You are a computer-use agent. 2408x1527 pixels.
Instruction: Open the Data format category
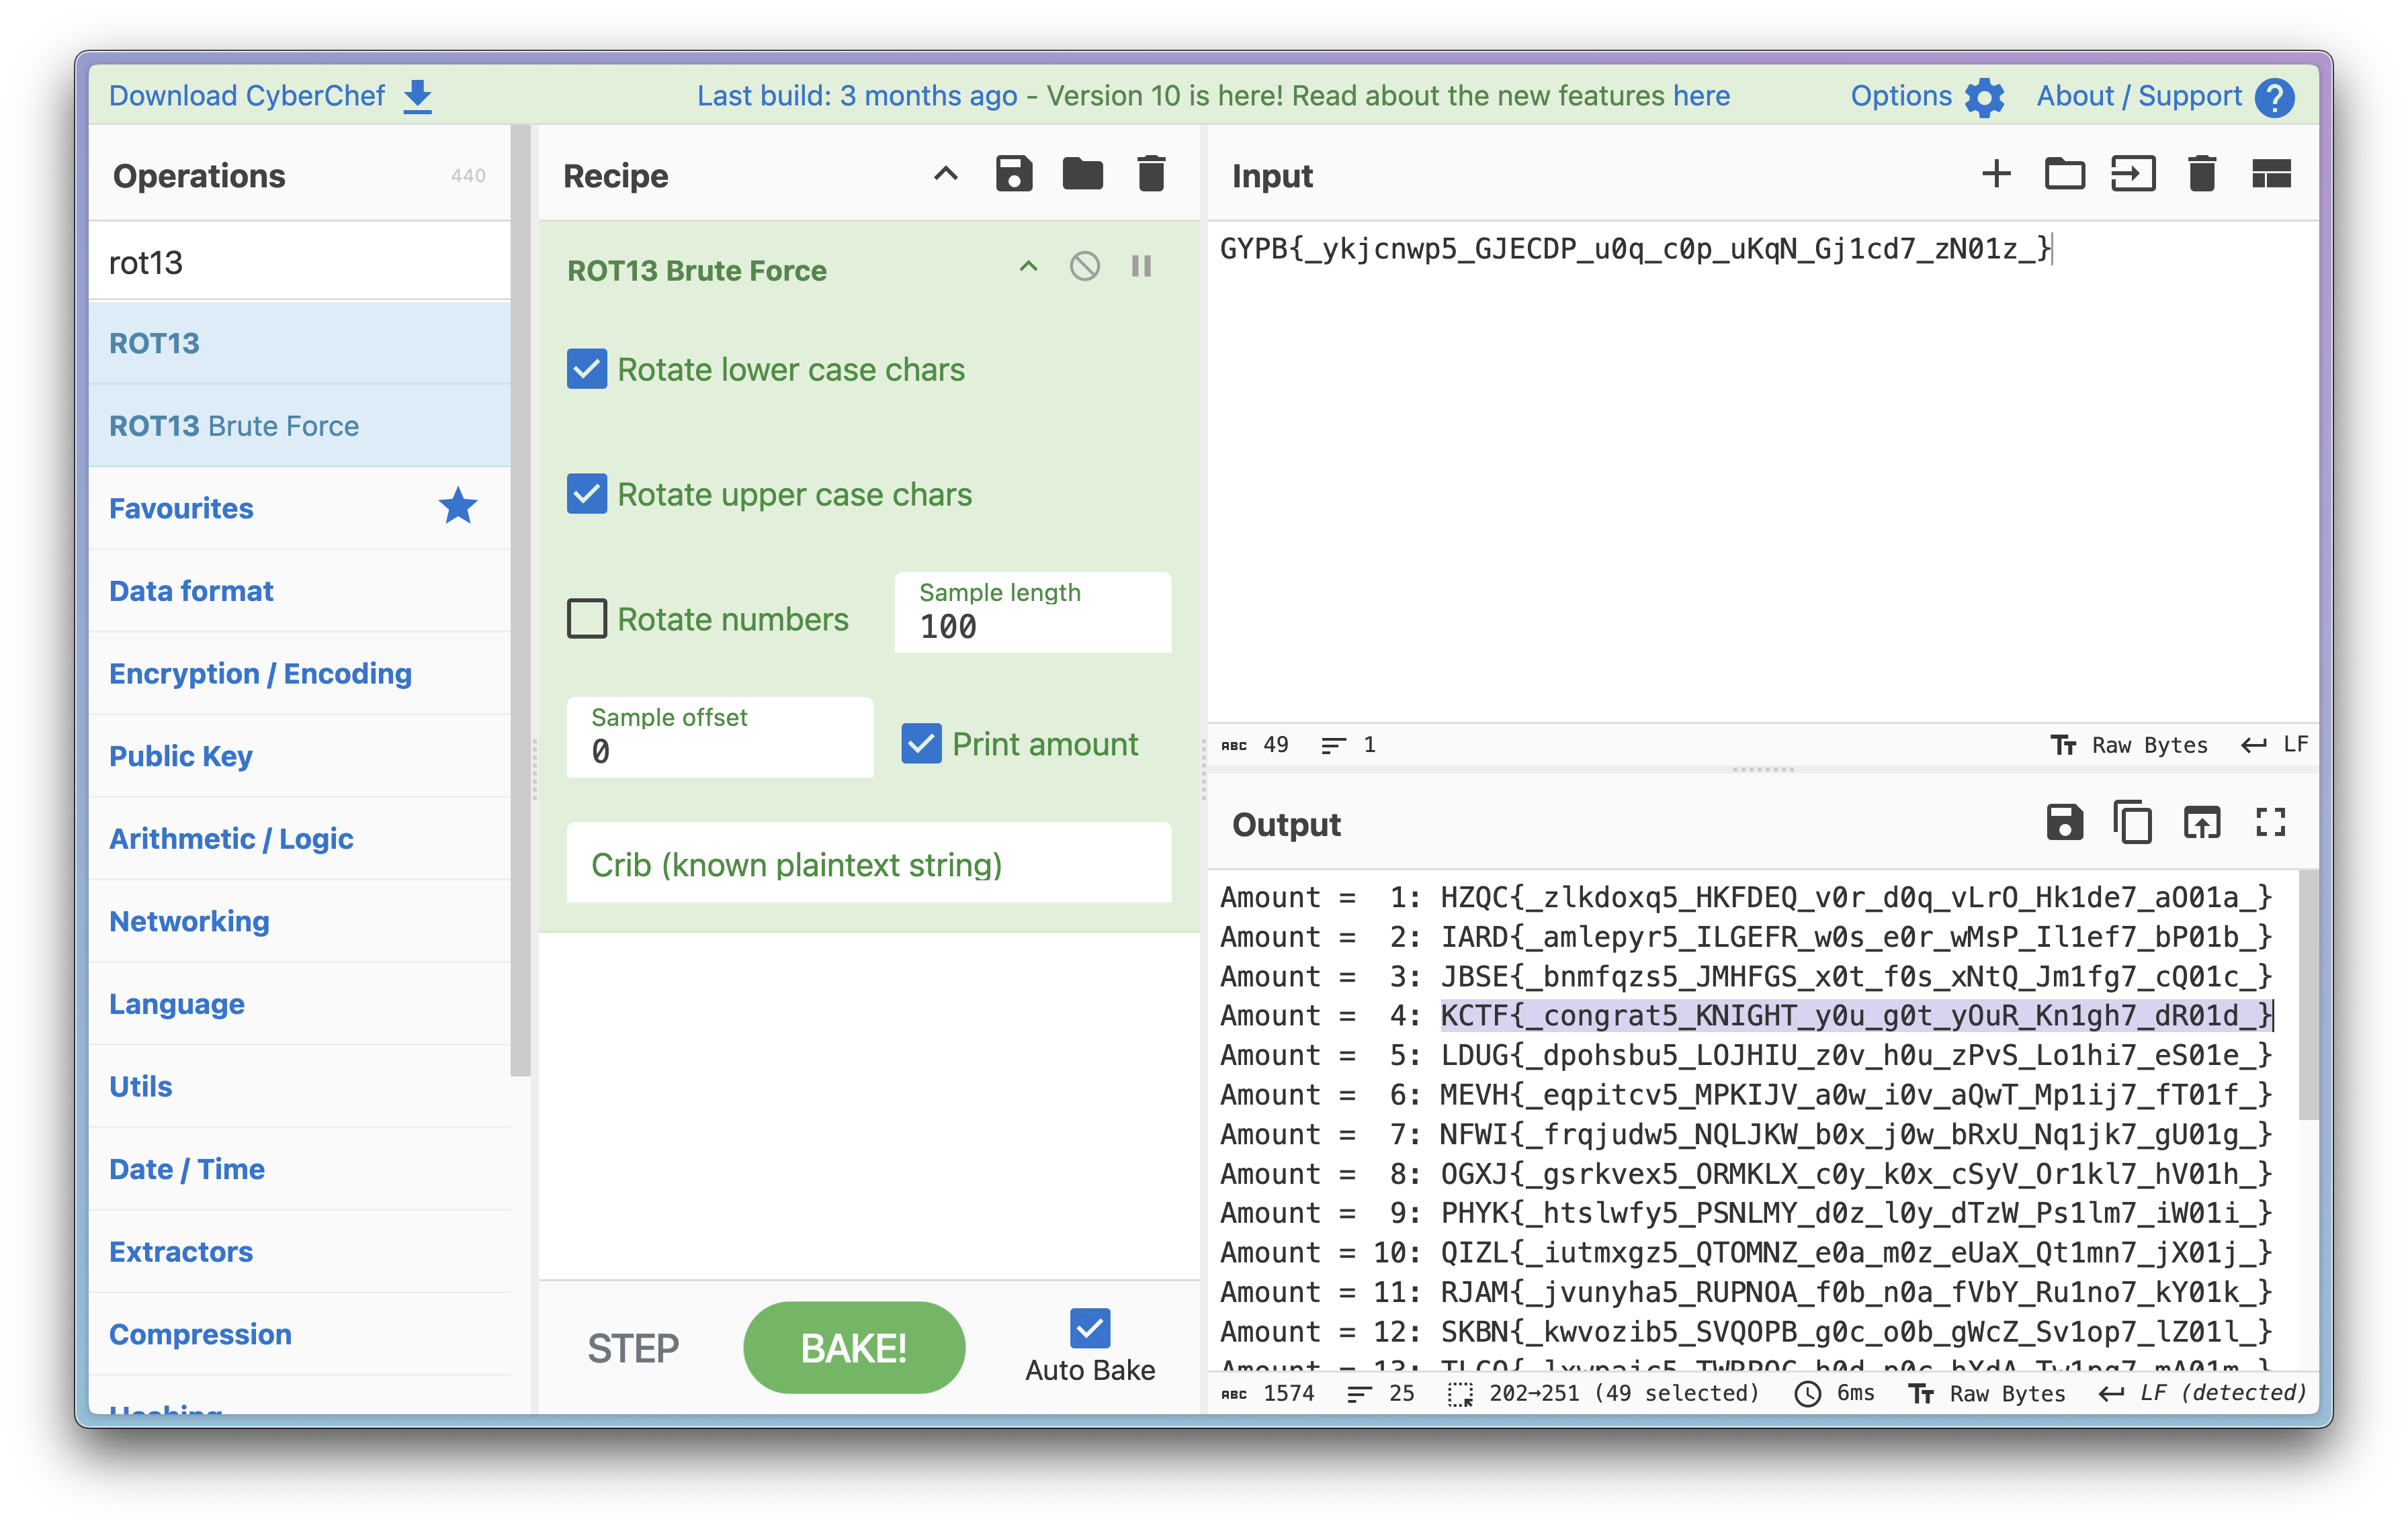coord(191,592)
